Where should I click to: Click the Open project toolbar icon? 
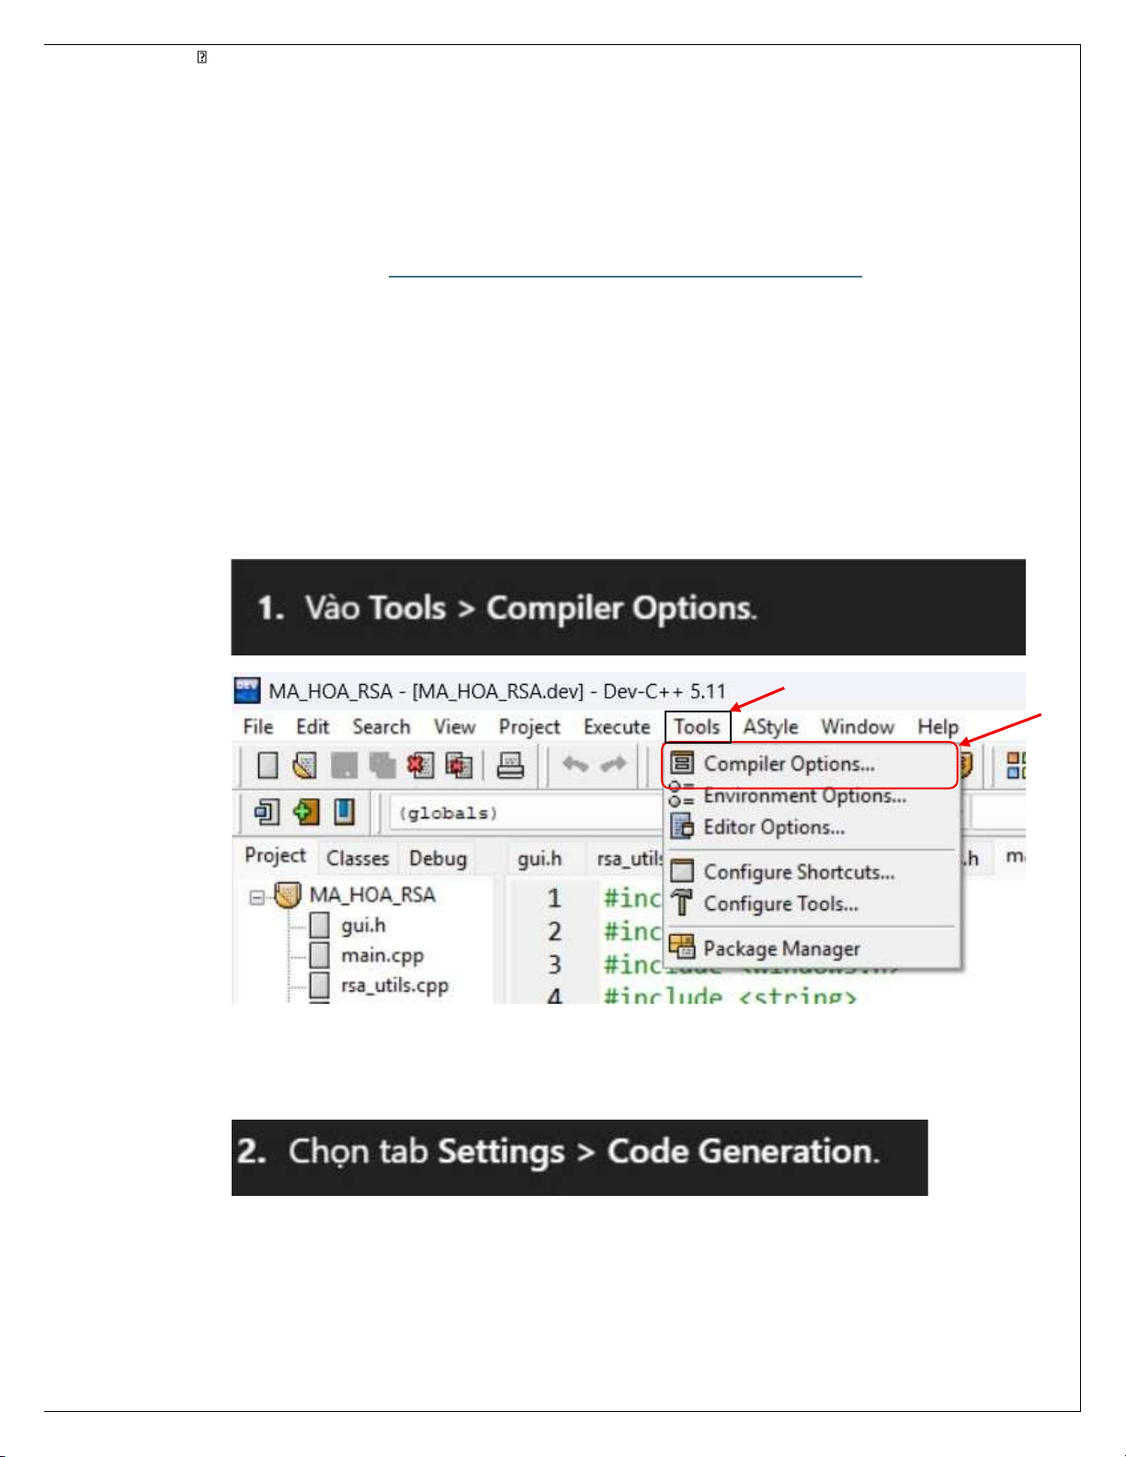pos(304,765)
